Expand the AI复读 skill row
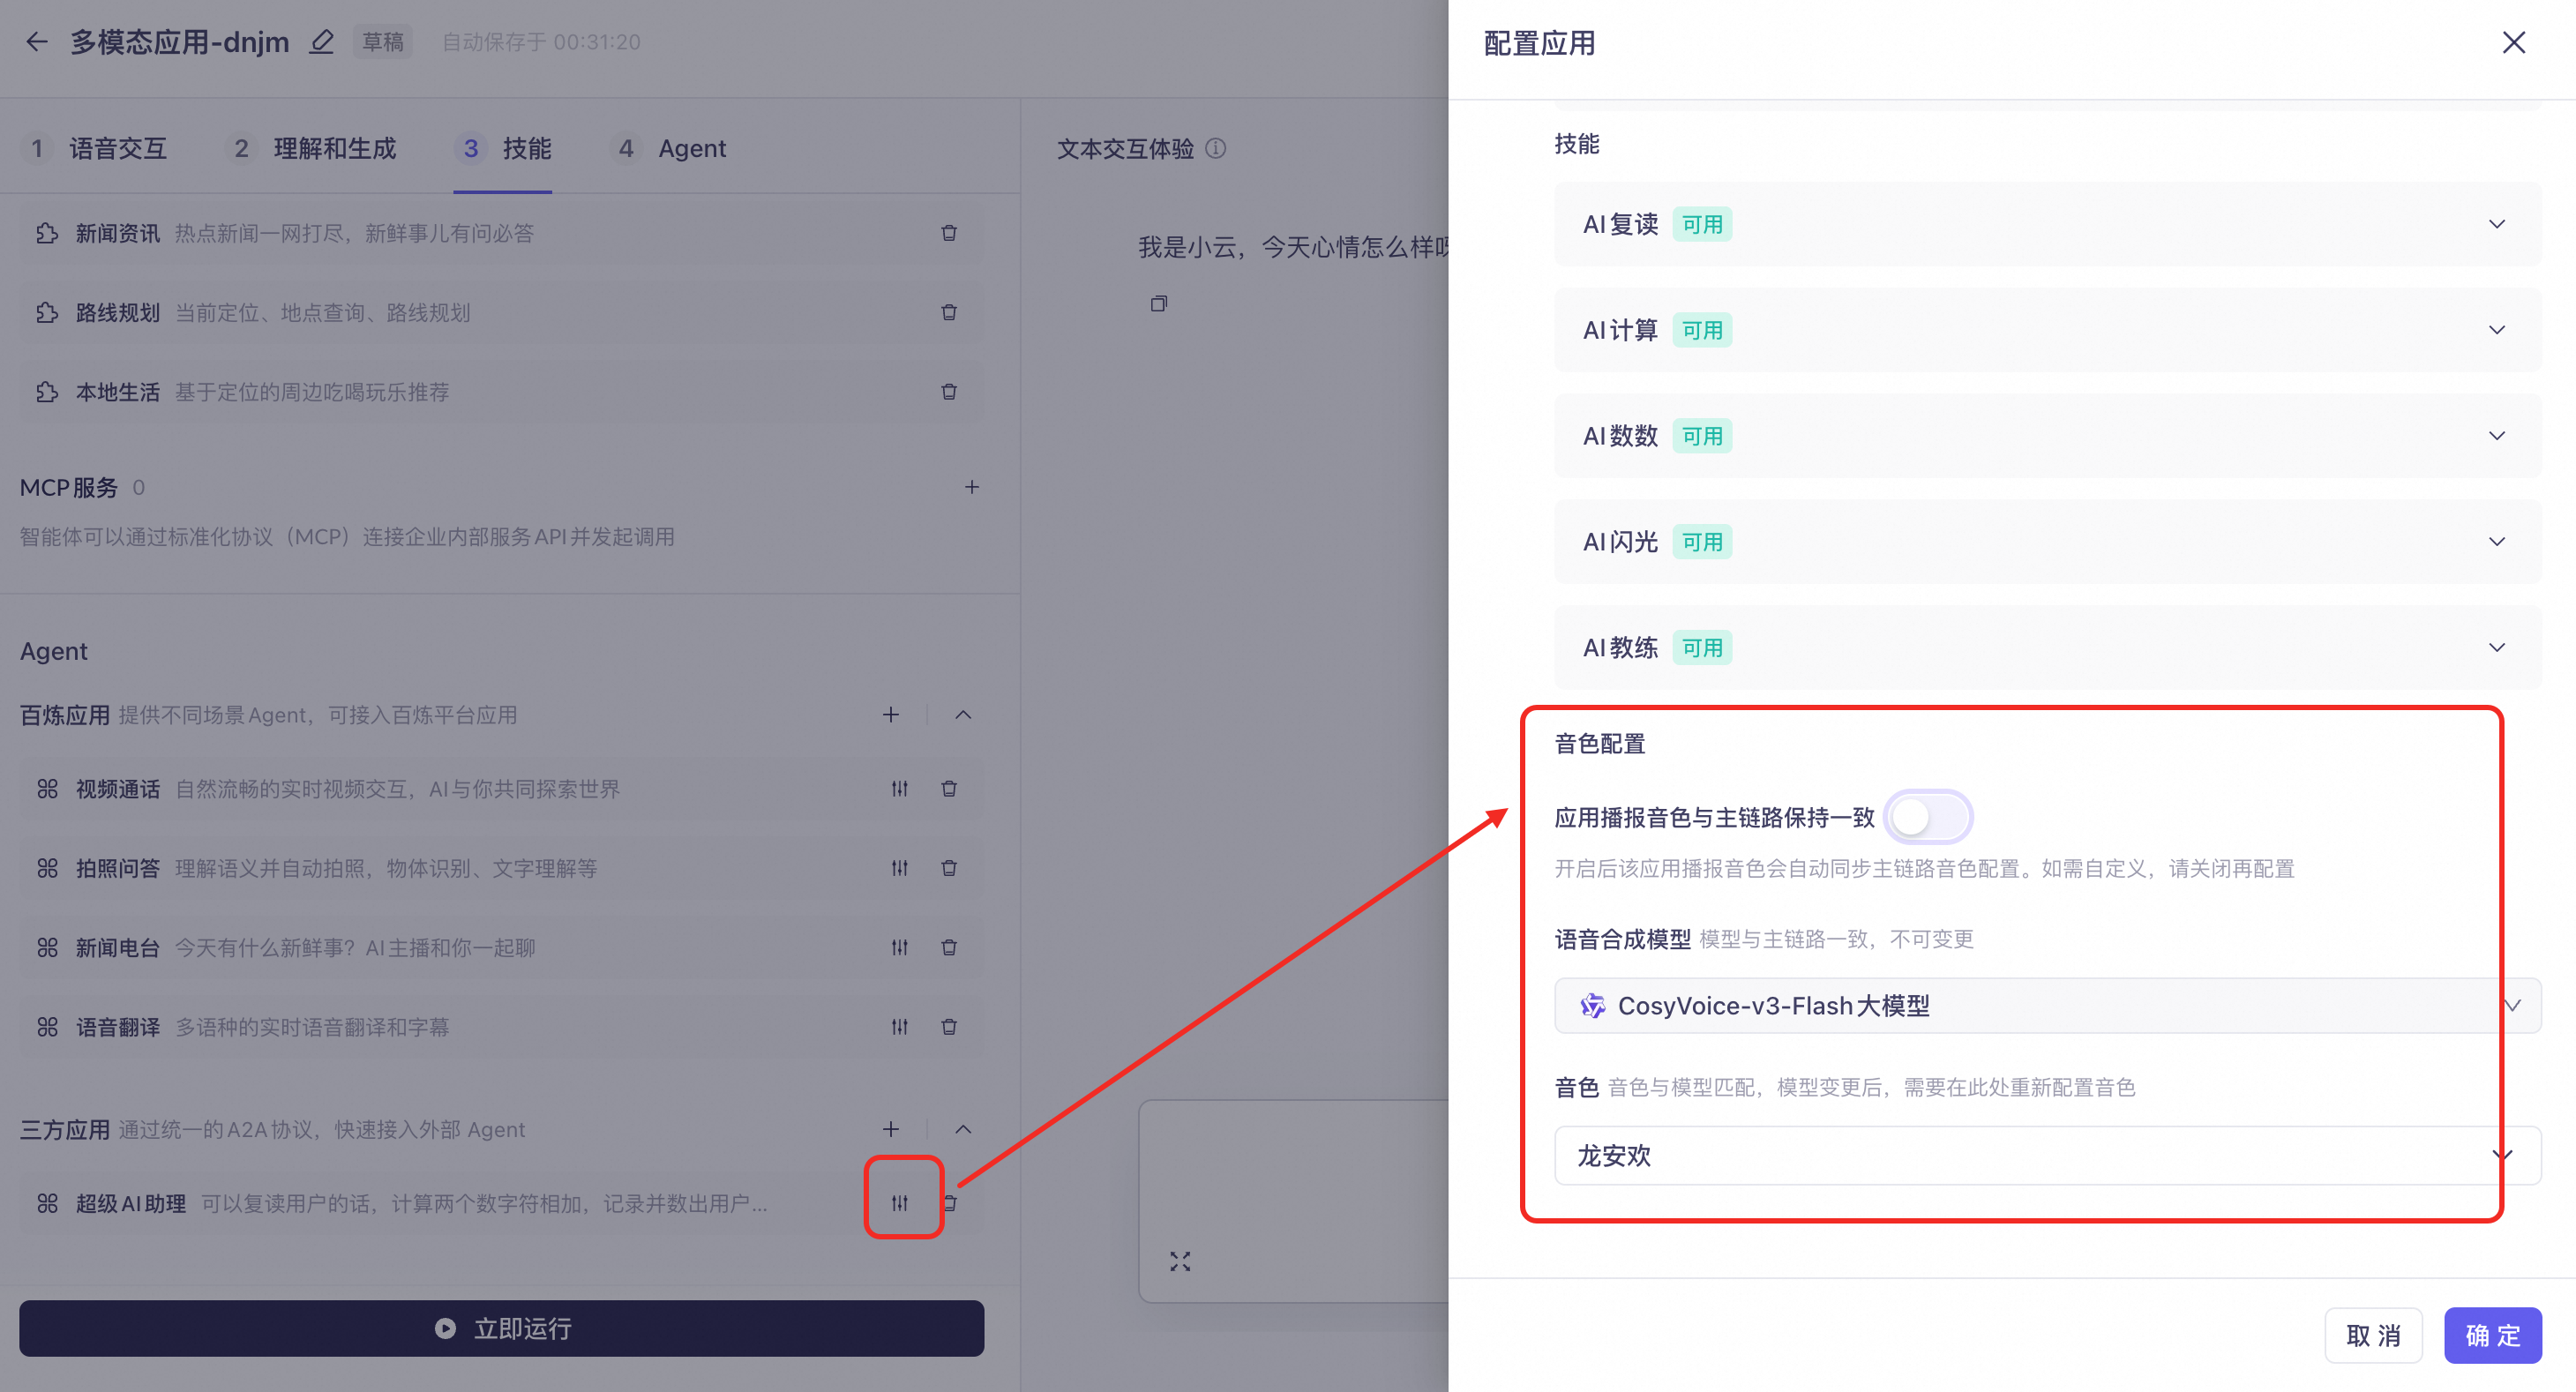Screen dimensions: 2576x1392 pyautogui.click(x=2496, y=224)
